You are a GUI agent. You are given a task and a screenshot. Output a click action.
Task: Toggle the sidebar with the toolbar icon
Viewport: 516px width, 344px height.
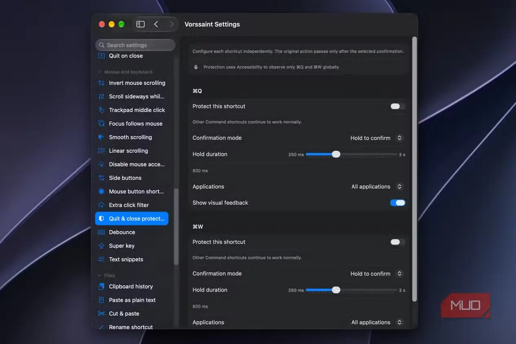click(x=141, y=24)
